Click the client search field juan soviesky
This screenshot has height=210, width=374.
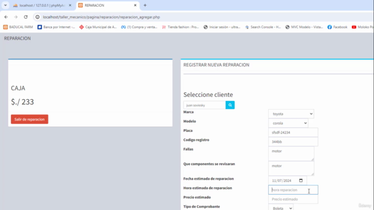[205, 105]
